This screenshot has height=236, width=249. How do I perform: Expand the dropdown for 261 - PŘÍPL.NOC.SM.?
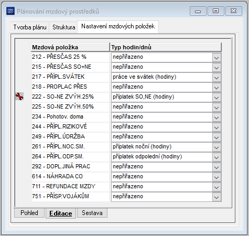(x=216, y=147)
